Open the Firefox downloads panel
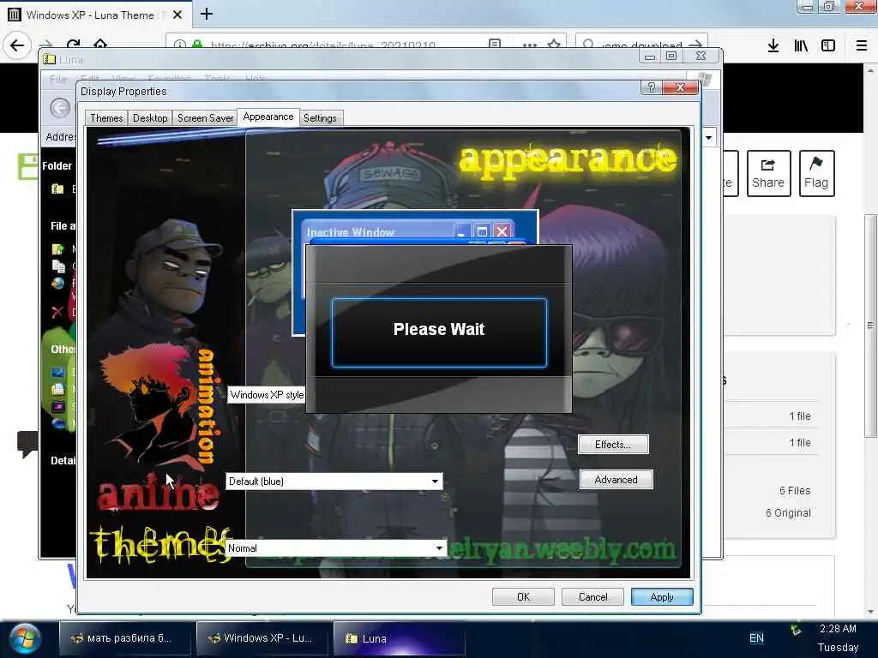The width and height of the screenshot is (878, 658). click(x=773, y=46)
